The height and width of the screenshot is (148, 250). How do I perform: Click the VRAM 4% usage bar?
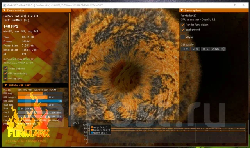tap(40, 109)
